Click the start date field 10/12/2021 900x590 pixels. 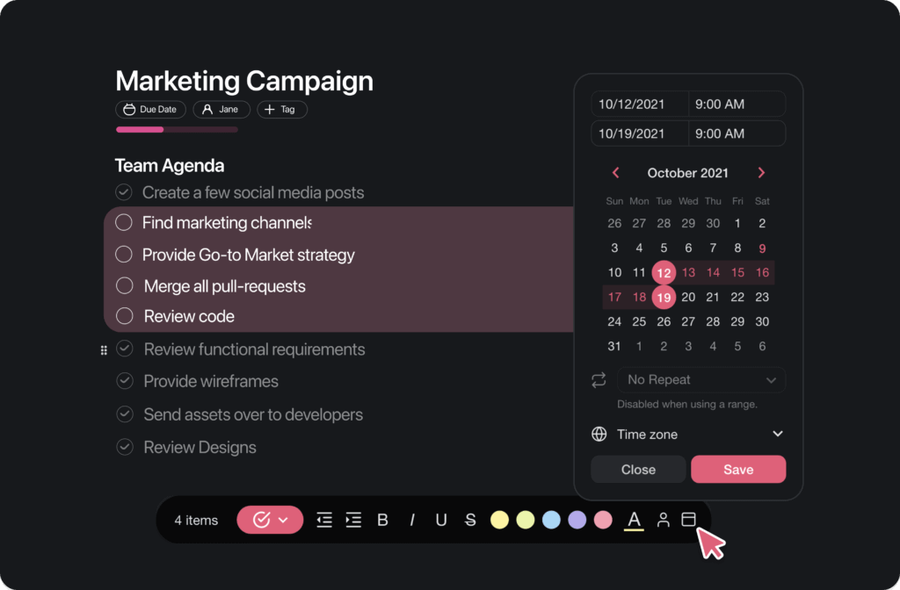pyautogui.click(x=639, y=104)
